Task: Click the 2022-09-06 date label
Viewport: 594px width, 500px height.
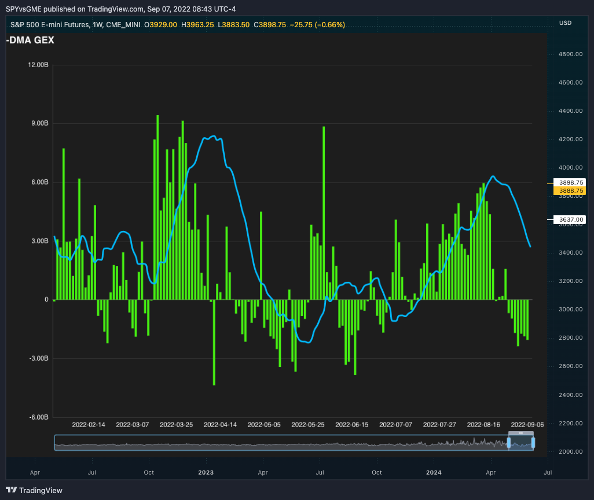Action: pyautogui.click(x=527, y=425)
